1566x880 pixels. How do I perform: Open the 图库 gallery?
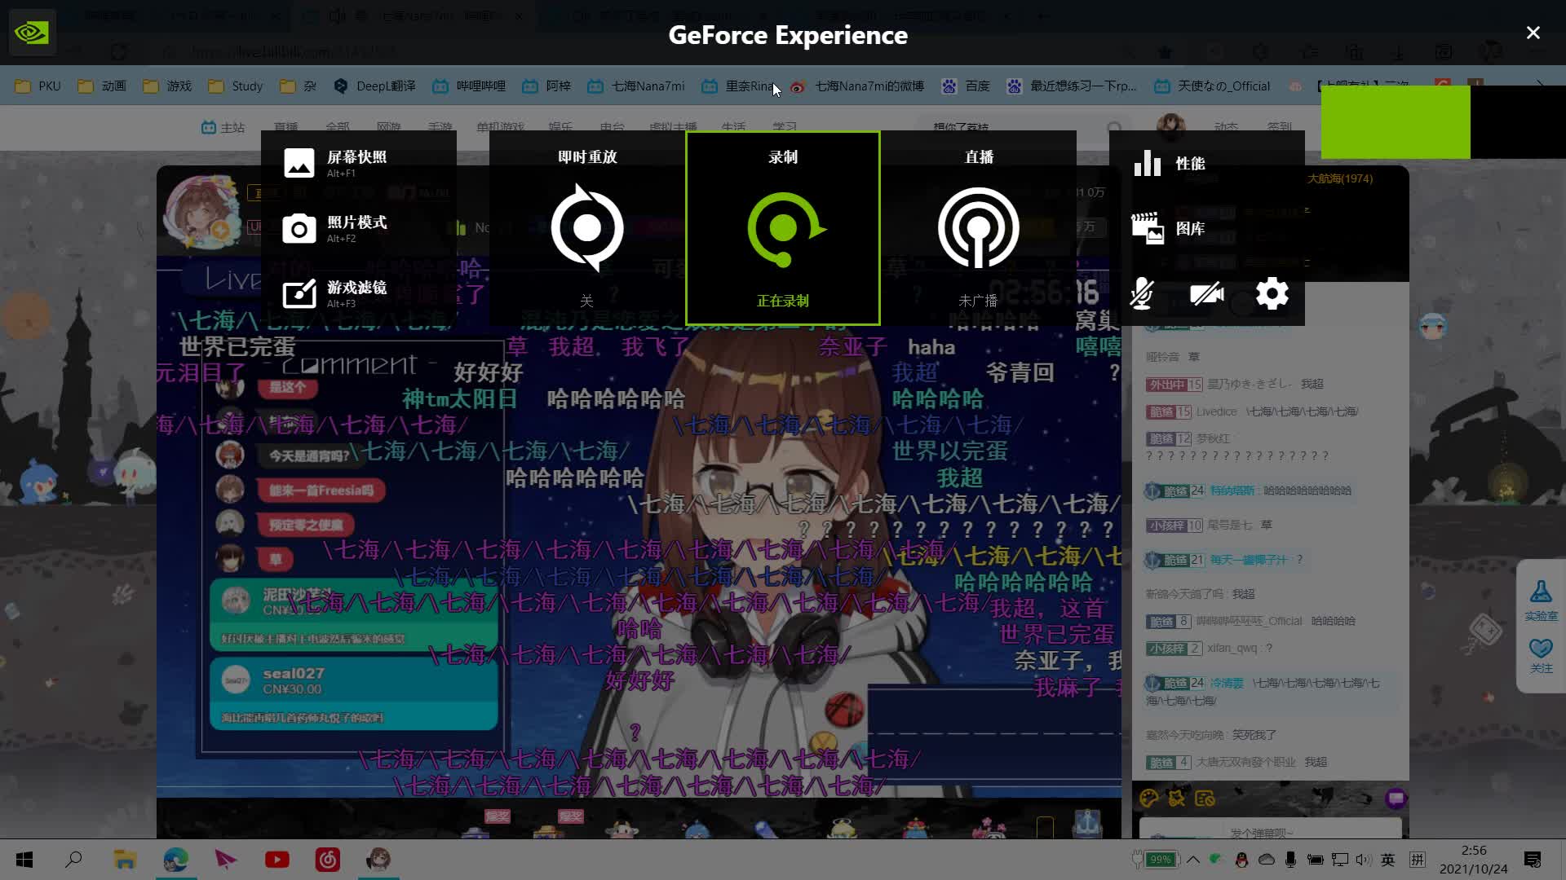[x=1169, y=228]
